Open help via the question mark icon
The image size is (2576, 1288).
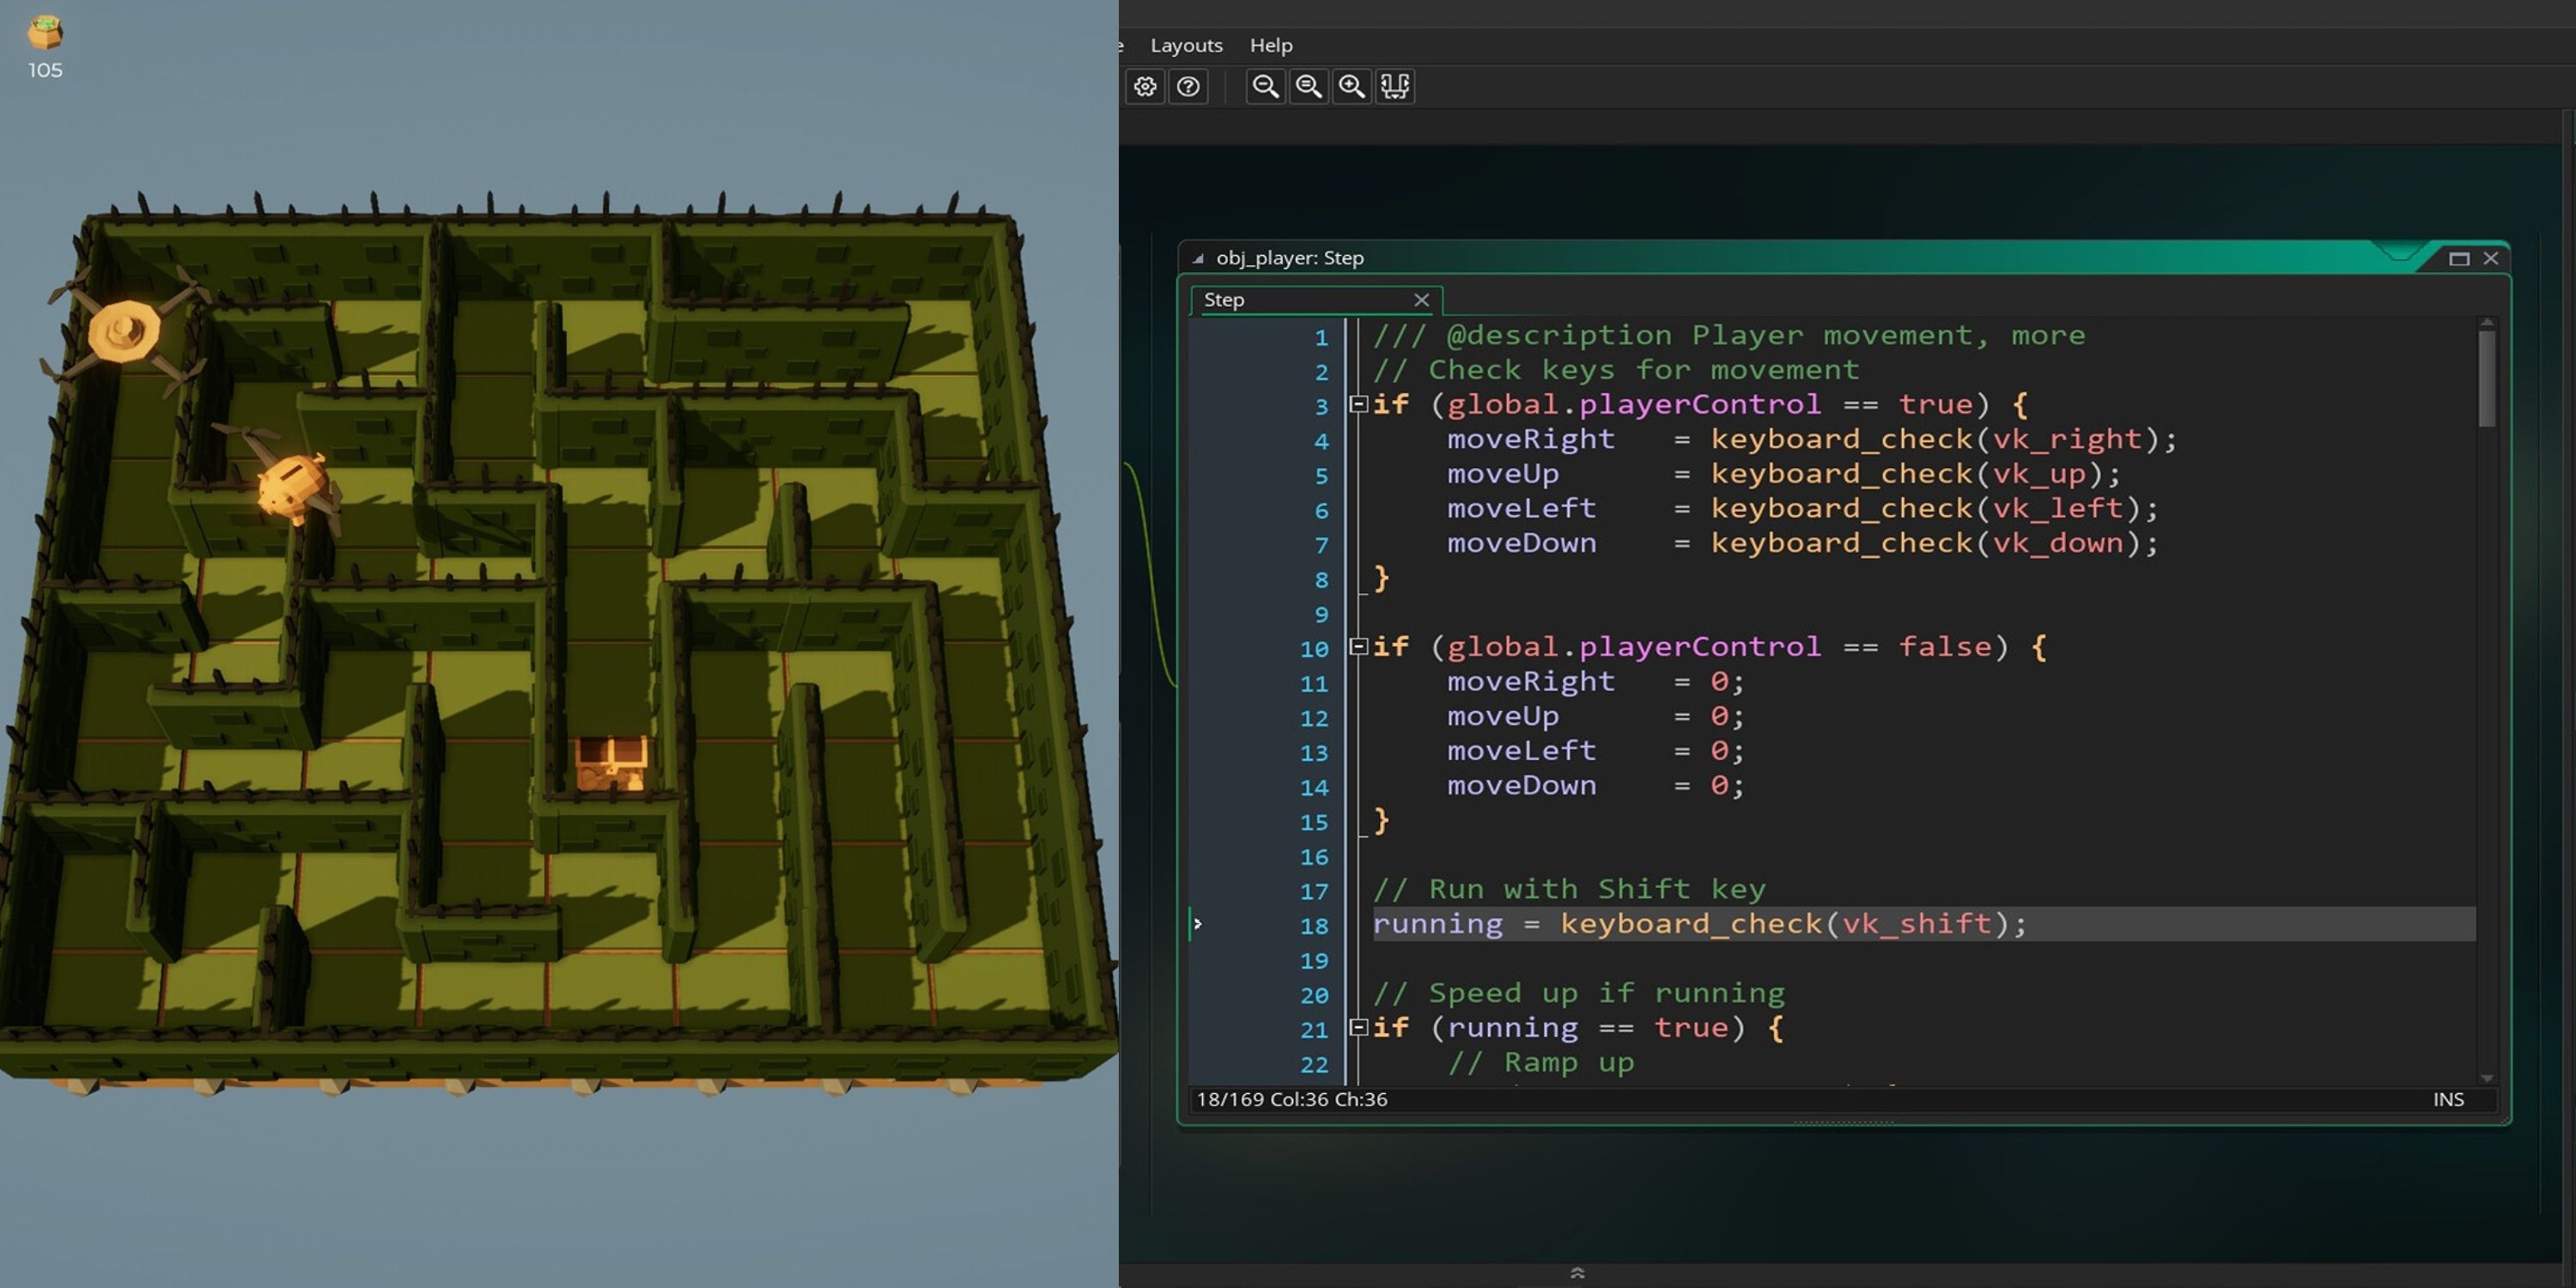click(1190, 87)
